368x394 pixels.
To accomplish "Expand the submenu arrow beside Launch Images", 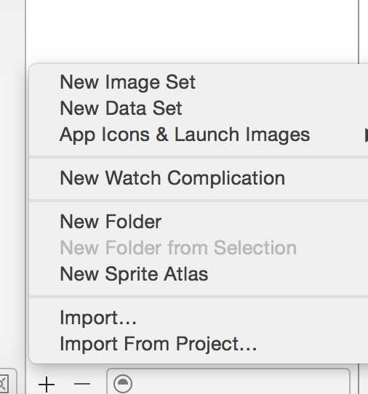I will pos(366,135).
